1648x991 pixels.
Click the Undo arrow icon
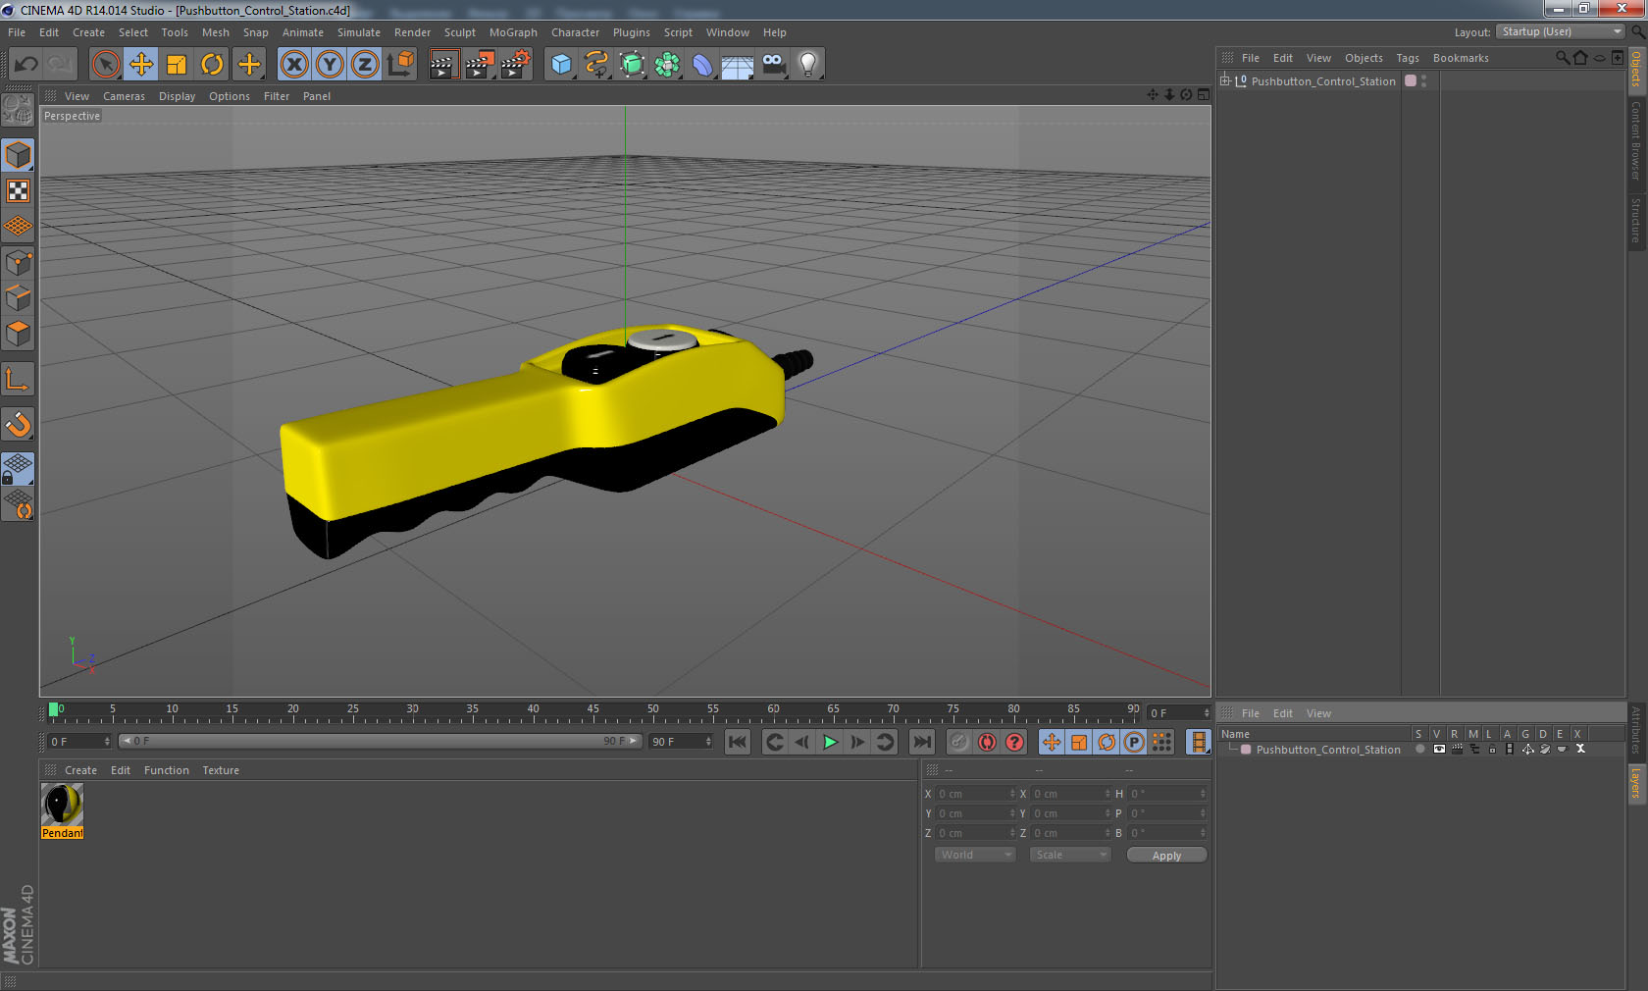coord(26,65)
